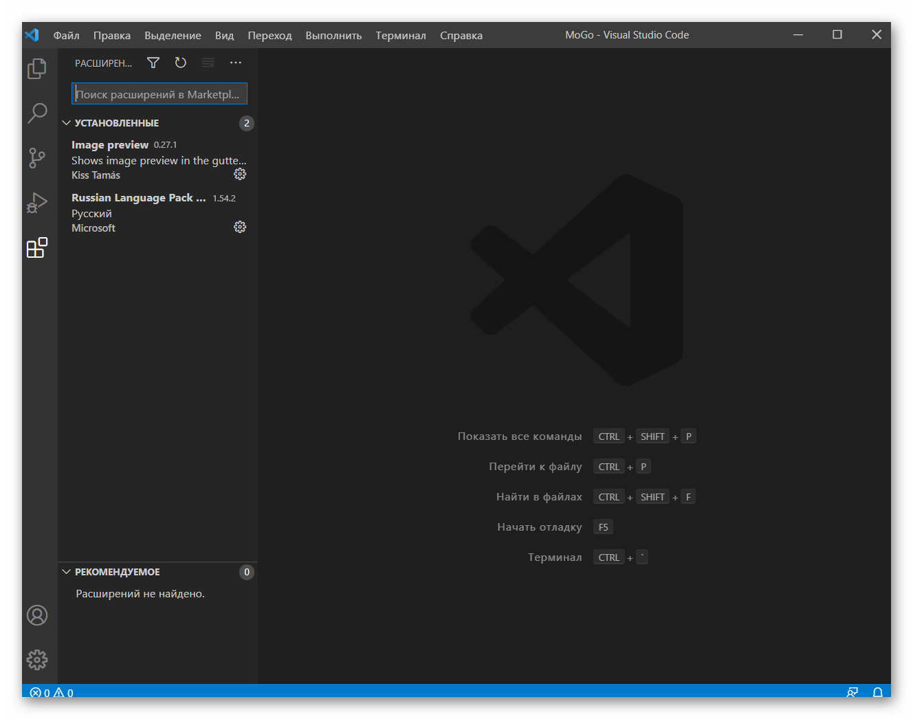Open the extensions panel more actions menu
The image size is (913, 719).
coord(236,63)
